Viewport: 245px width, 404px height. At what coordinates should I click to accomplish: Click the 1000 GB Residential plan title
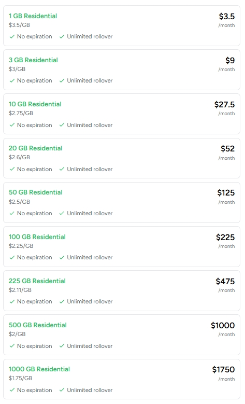click(39, 369)
